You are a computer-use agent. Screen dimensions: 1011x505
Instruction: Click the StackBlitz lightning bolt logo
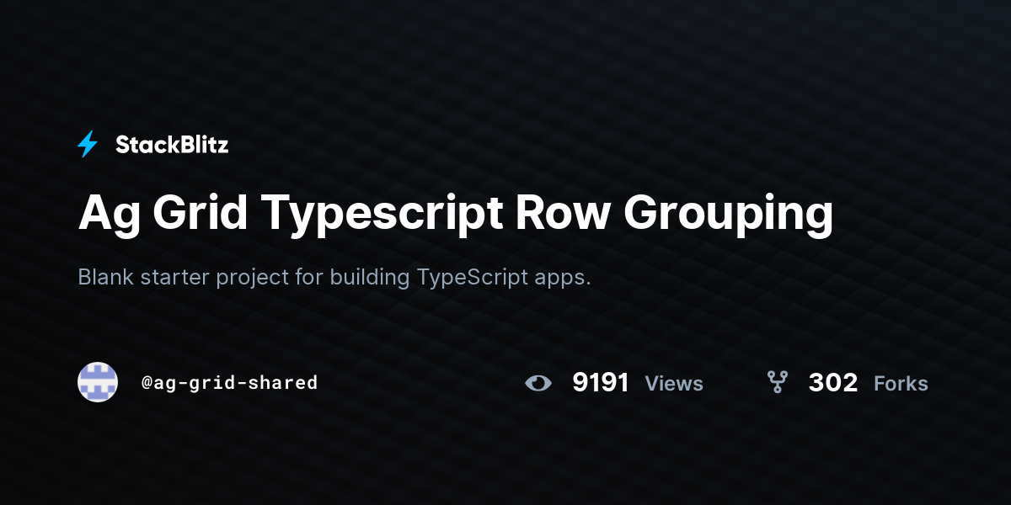(x=88, y=145)
